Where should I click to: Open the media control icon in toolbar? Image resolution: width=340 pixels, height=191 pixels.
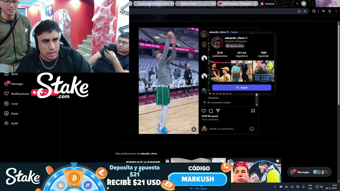[323, 11]
